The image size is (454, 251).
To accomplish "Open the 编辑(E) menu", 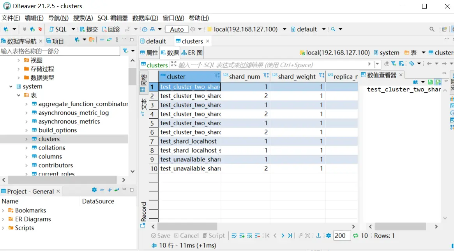I will click(34, 18).
